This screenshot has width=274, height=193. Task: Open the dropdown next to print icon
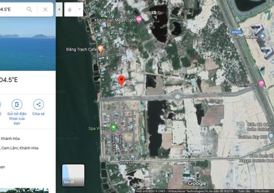coord(79,9)
